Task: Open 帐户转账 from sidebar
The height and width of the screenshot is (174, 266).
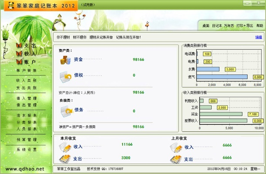Action: 27,70
